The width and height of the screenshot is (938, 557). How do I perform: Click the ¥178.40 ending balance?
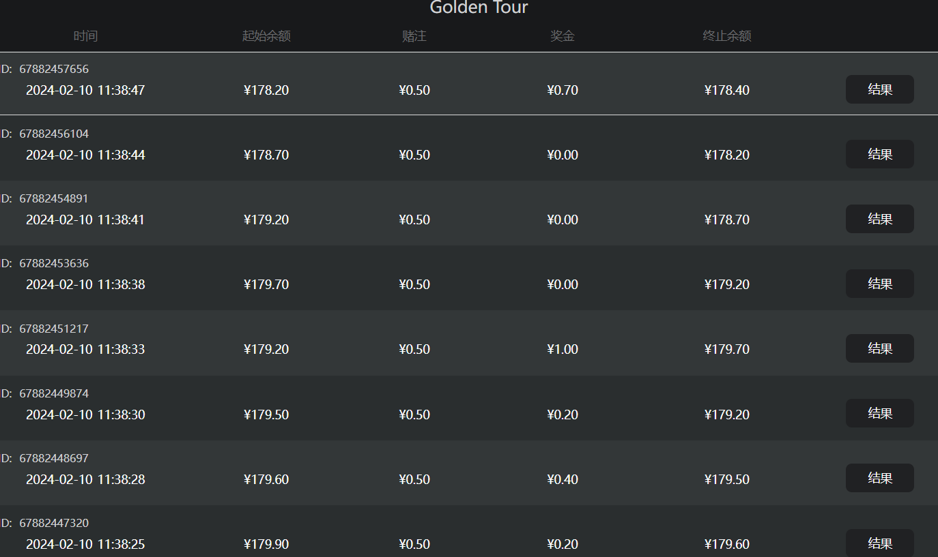[727, 90]
